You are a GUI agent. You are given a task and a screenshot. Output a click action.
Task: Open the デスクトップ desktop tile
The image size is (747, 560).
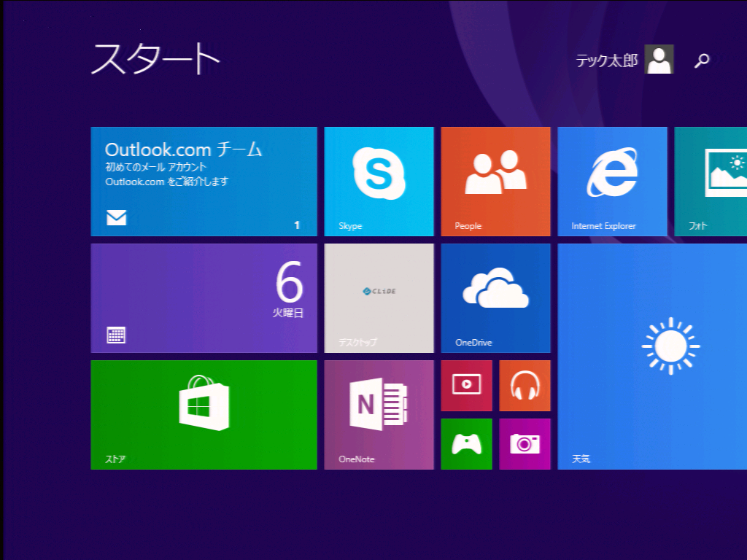(x=379, y=298)
